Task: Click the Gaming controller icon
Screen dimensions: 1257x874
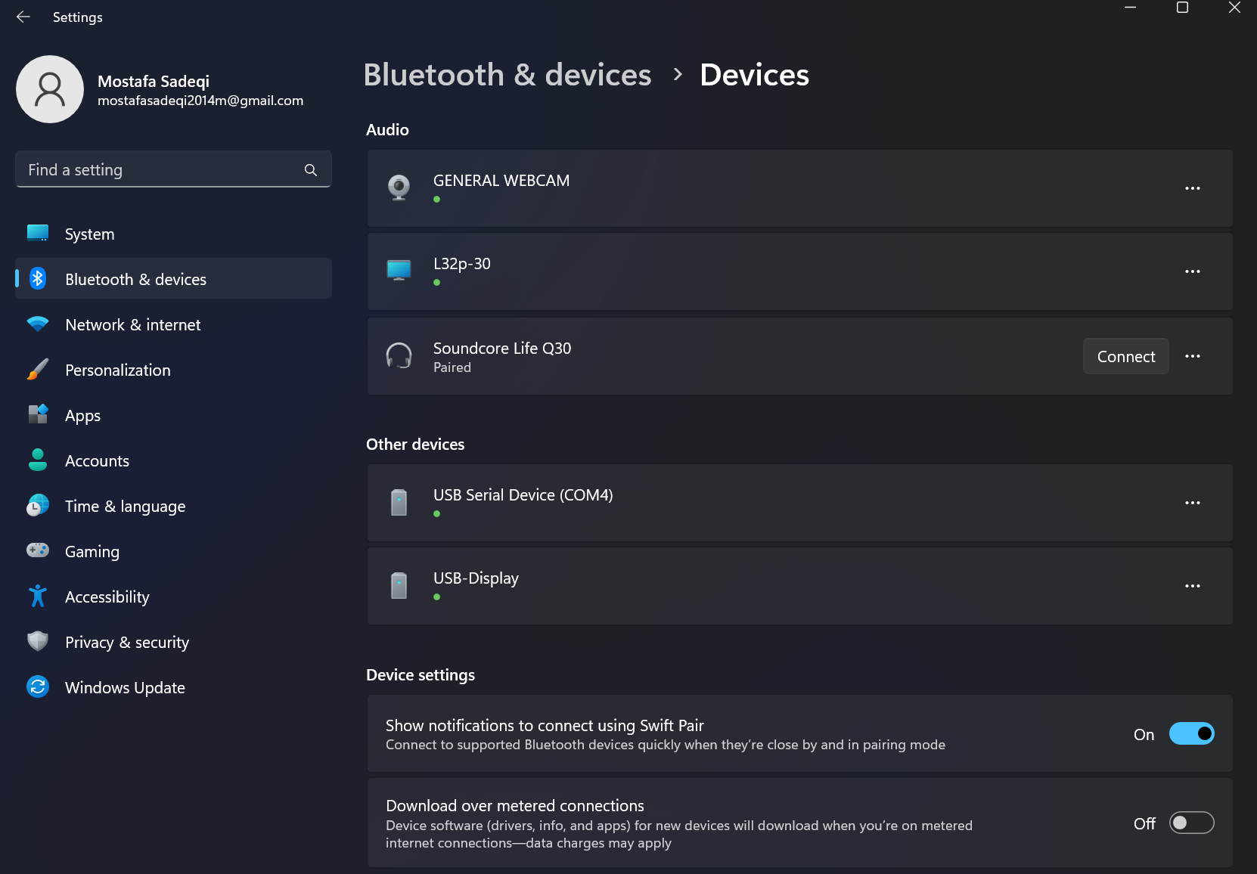Action: coord(38,551)
